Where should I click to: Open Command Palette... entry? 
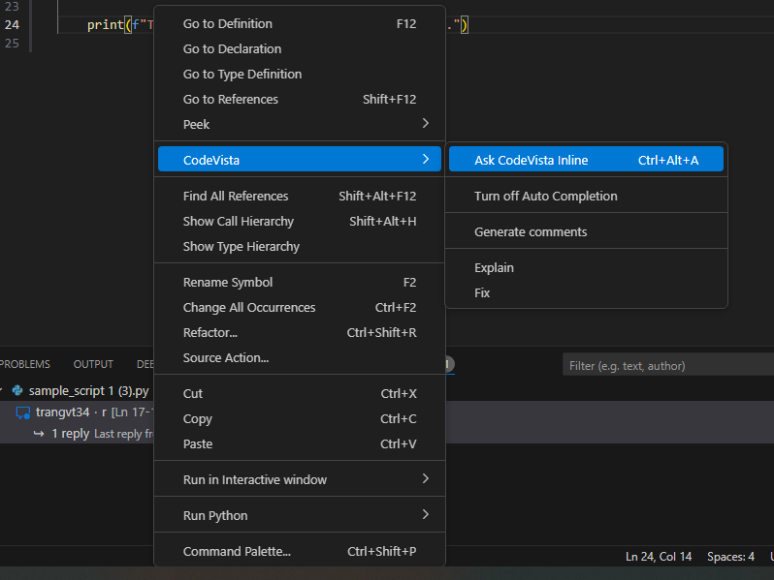tap(300, 551)
